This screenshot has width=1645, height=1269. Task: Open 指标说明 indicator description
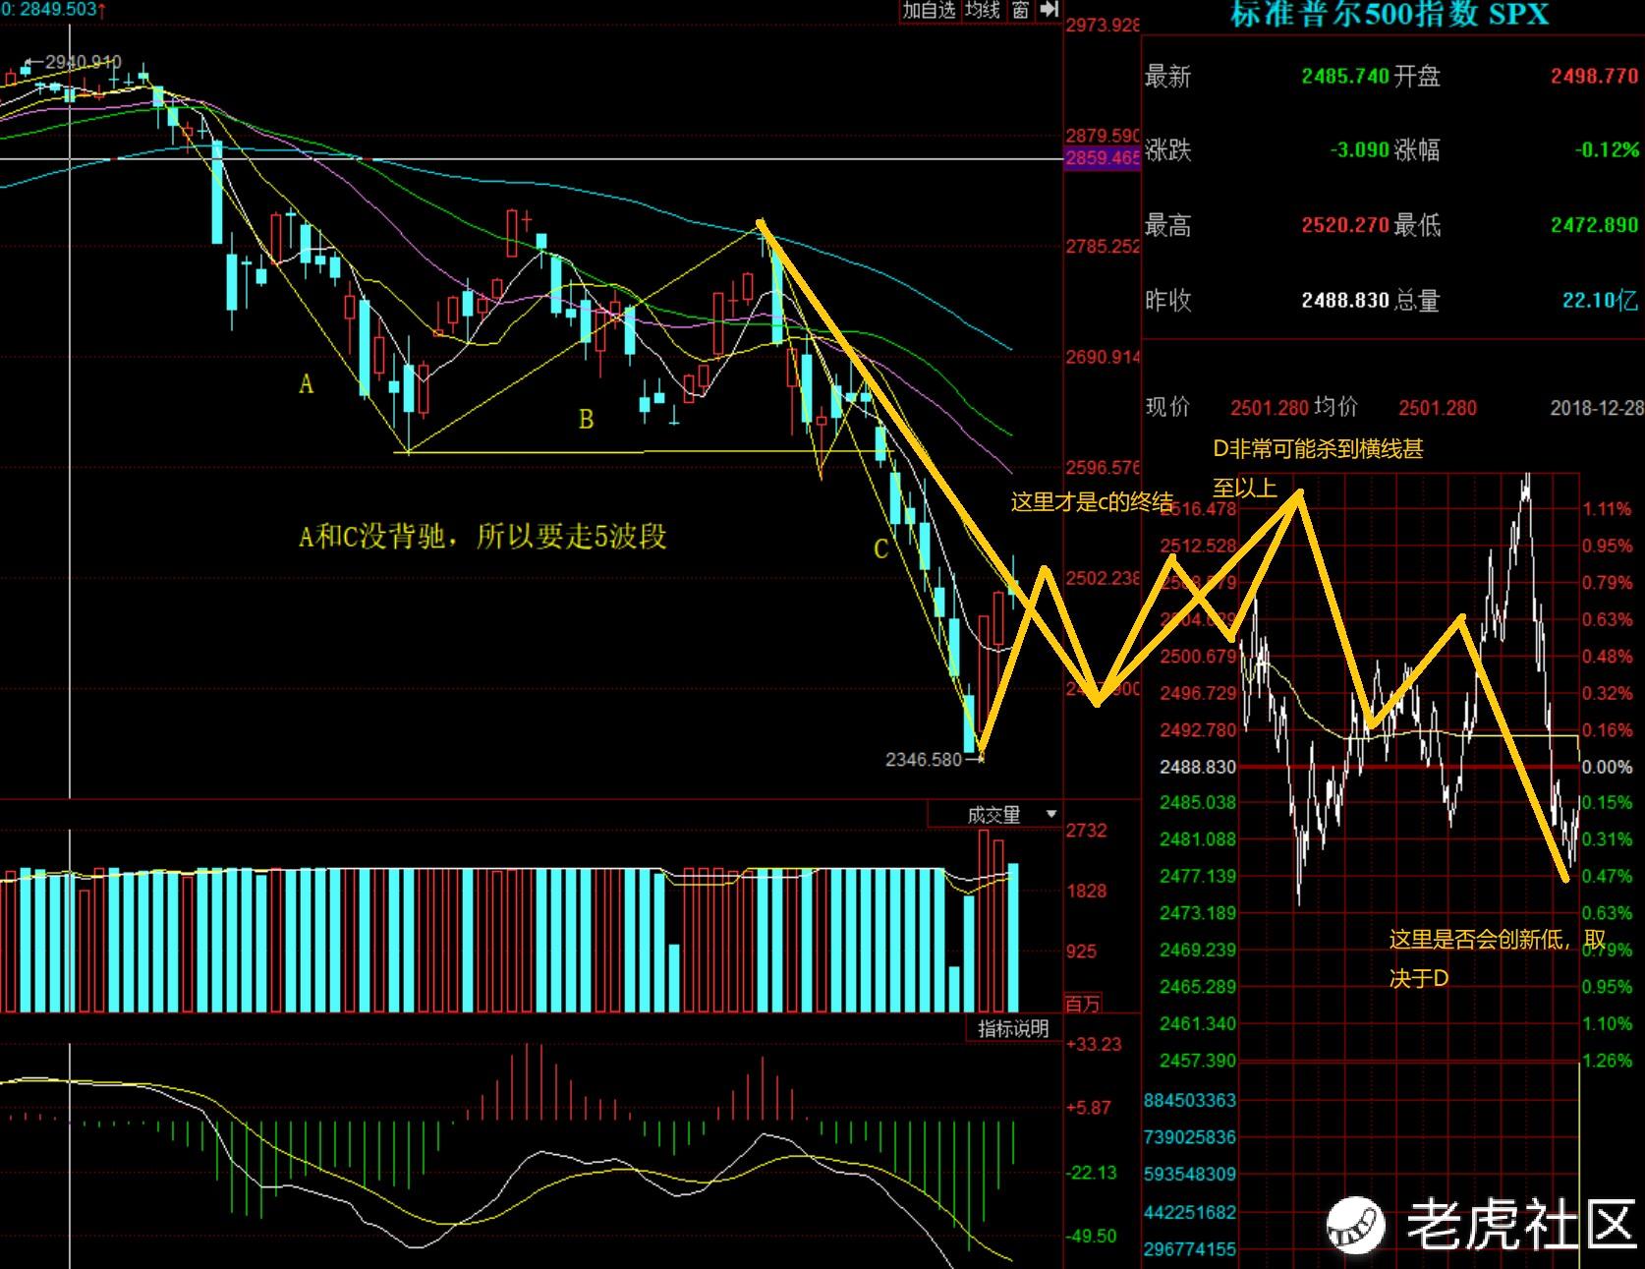1013,1028
